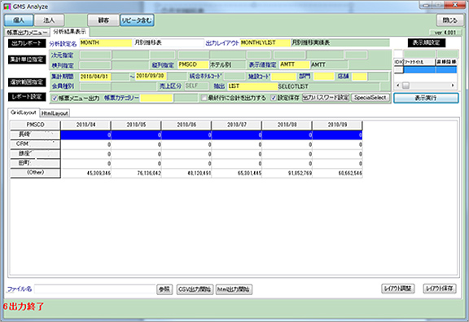Viewport: 469px width, 322px height.
Task: Toggle the 設定保存 checkbox
Action: tap(274, 98)
